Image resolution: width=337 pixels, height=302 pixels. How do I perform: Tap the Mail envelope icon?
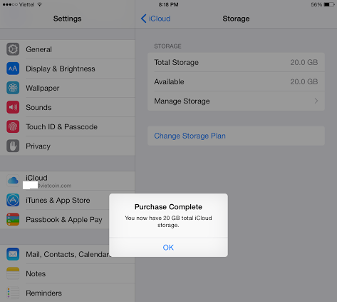point(13,254)
